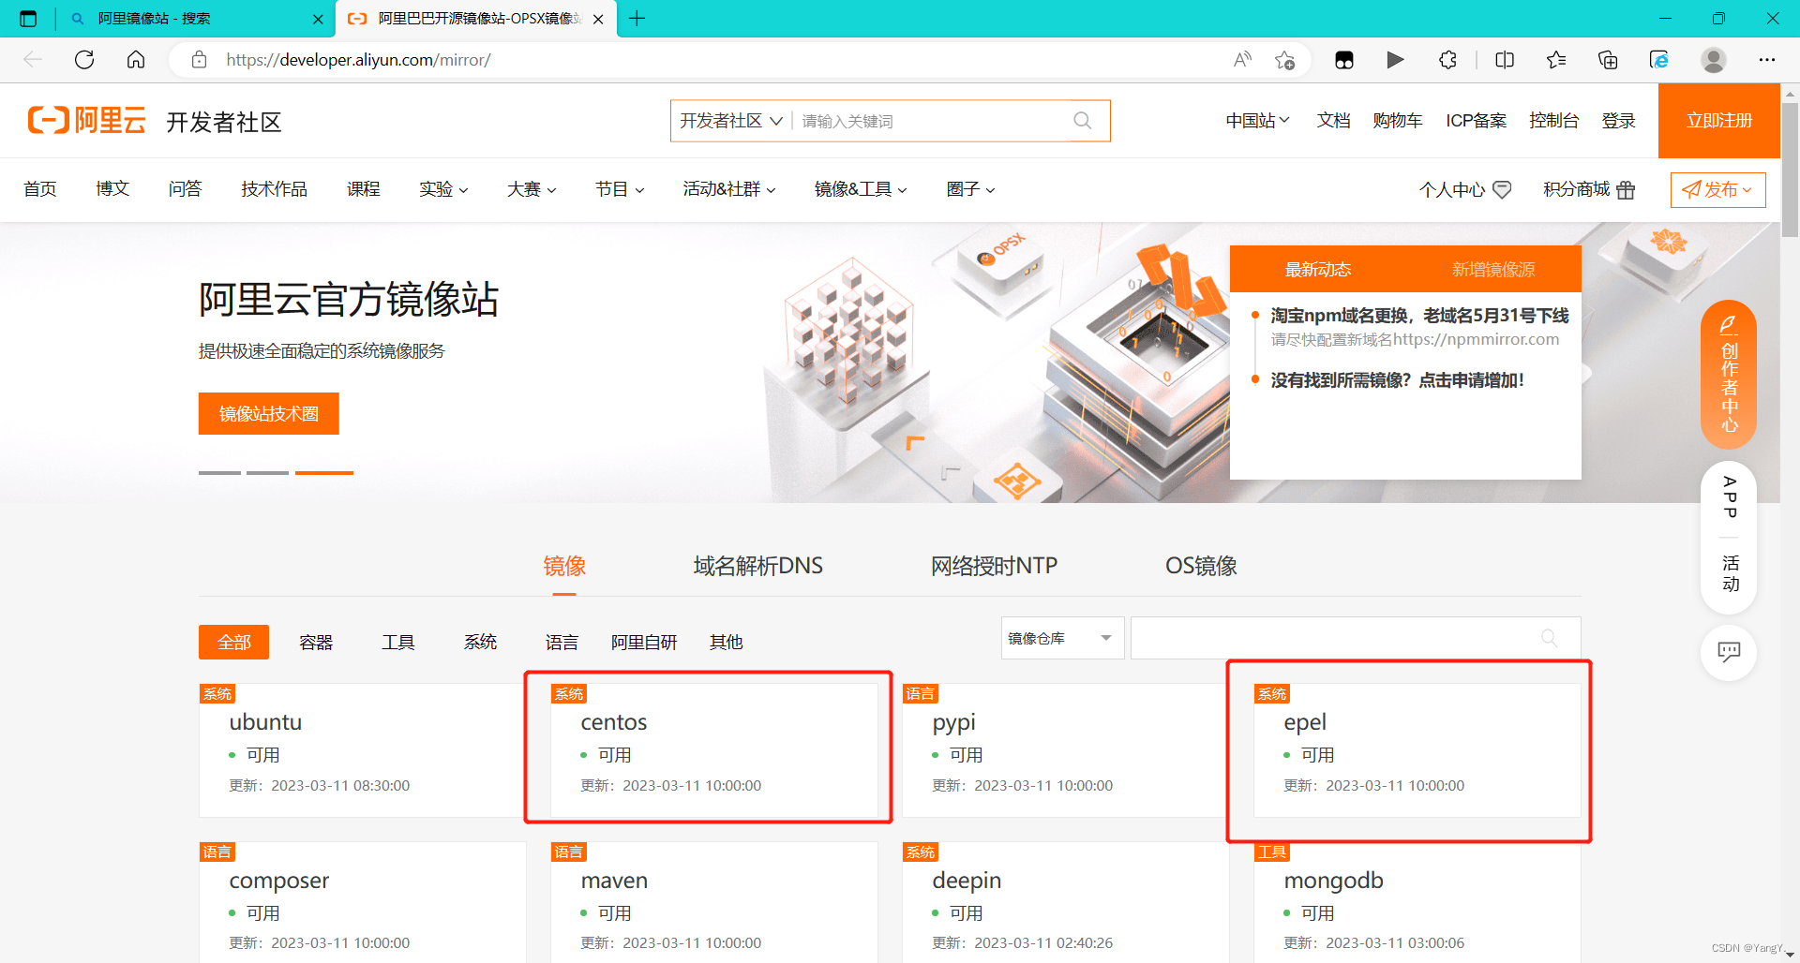
Task: Filter mirrors by 阿里自研
Action: pos(644,643)
